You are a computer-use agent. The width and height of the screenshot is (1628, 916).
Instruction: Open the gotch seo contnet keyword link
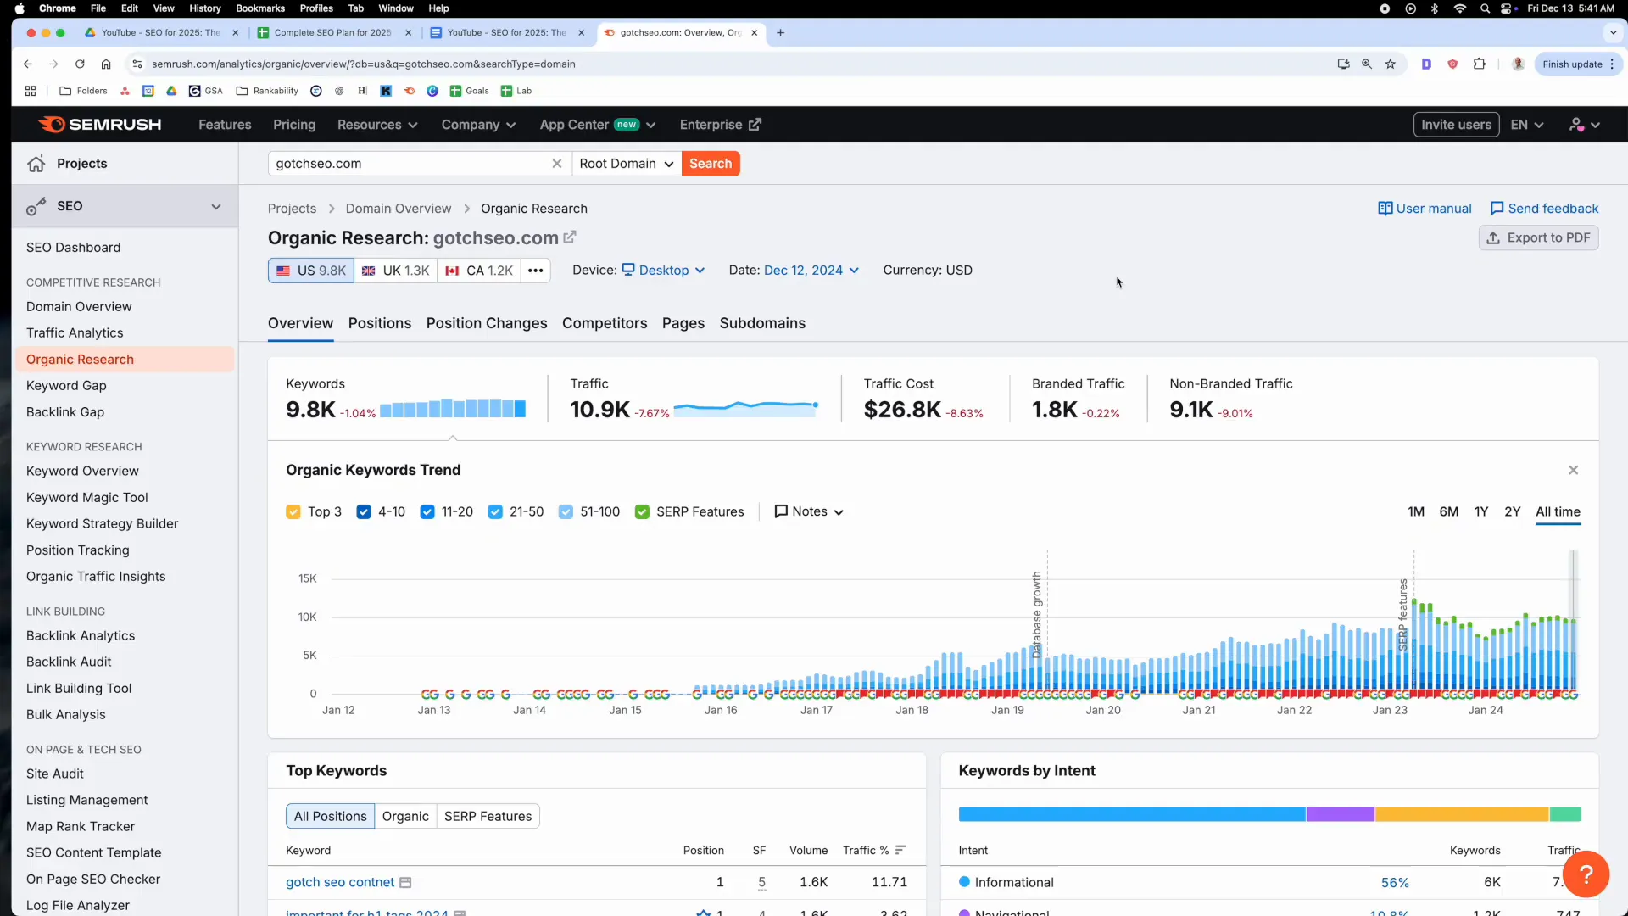340,883
